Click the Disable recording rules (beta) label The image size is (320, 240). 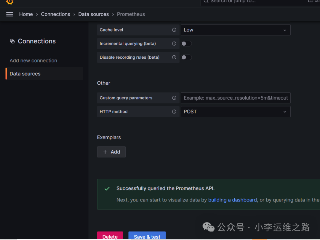(129, 57)
